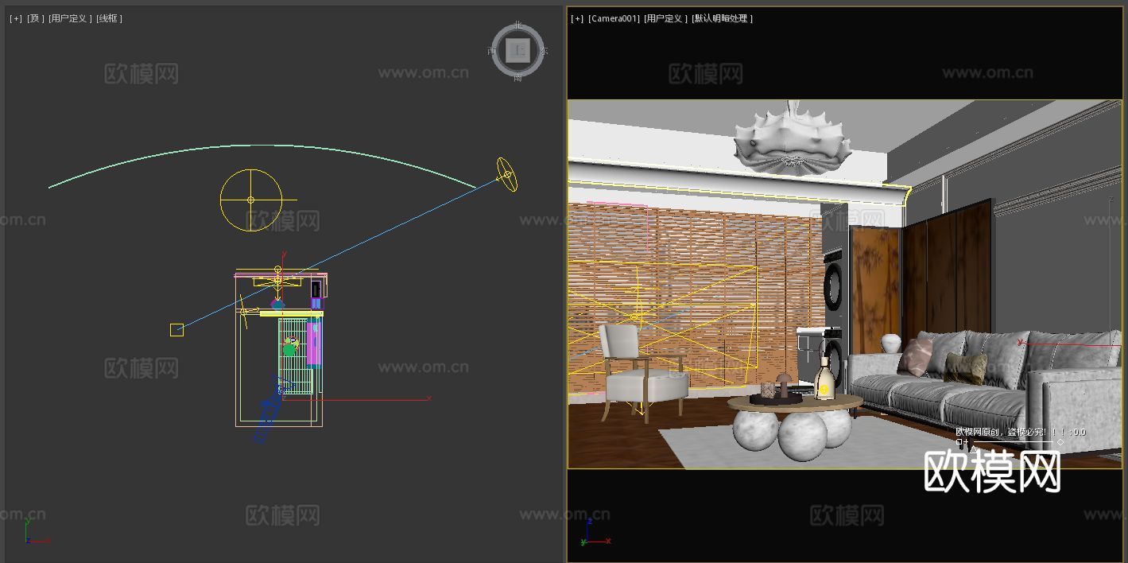Open the [用户定义] settings menu in the left viewport
This screenshot has width=1128, height=563.
[x=70, y=17]
